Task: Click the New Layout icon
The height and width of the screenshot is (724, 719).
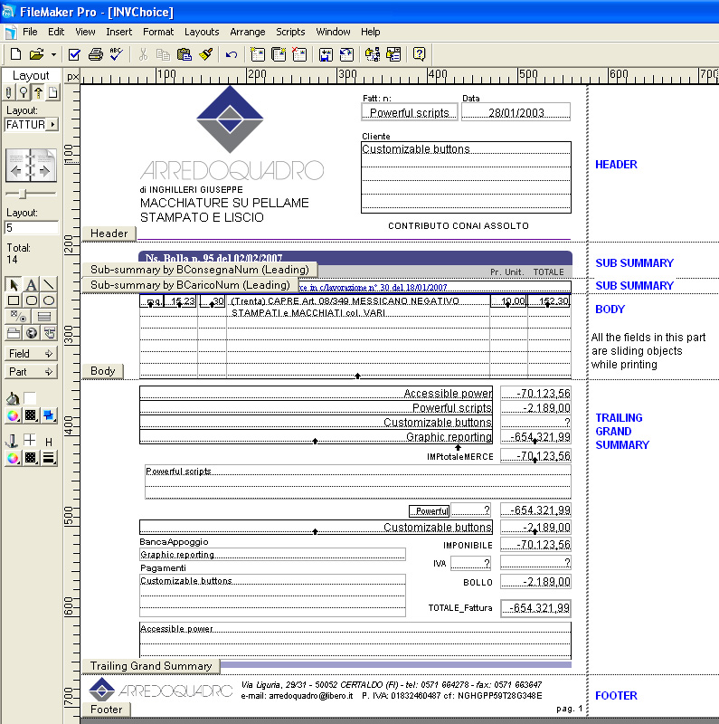Action: (258, 54)
